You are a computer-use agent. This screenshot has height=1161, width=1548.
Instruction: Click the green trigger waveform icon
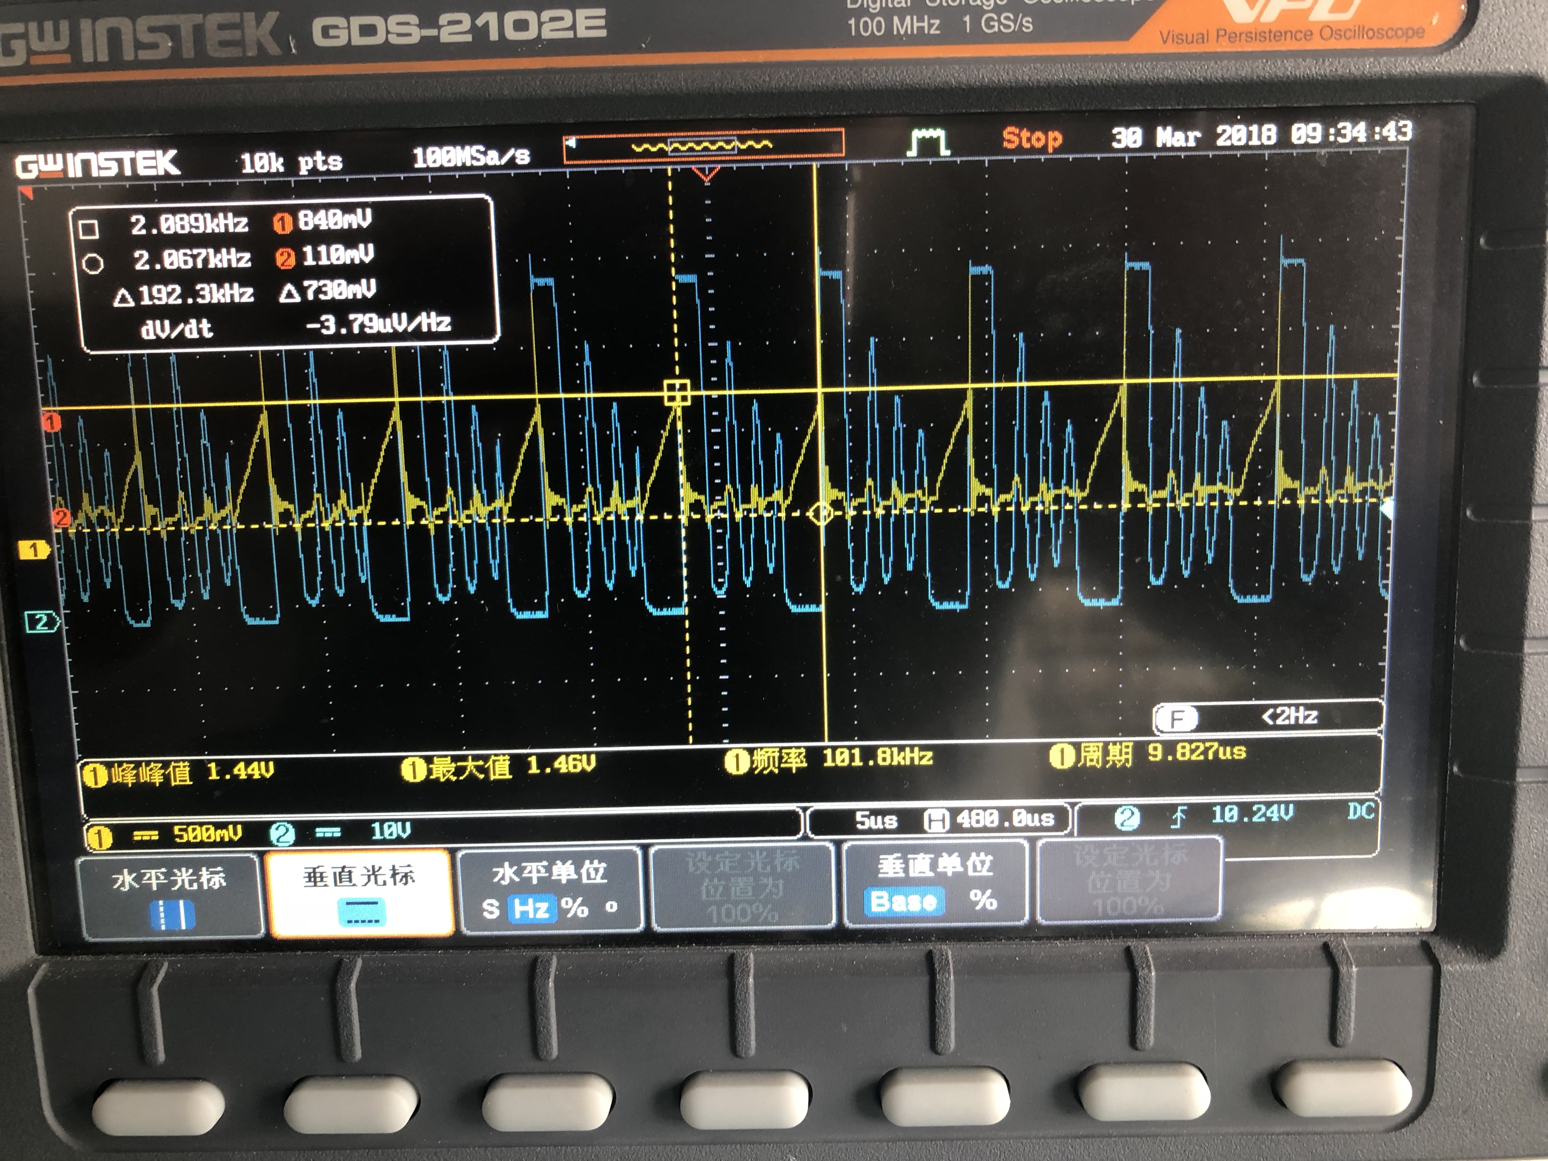tap(928, 142)
